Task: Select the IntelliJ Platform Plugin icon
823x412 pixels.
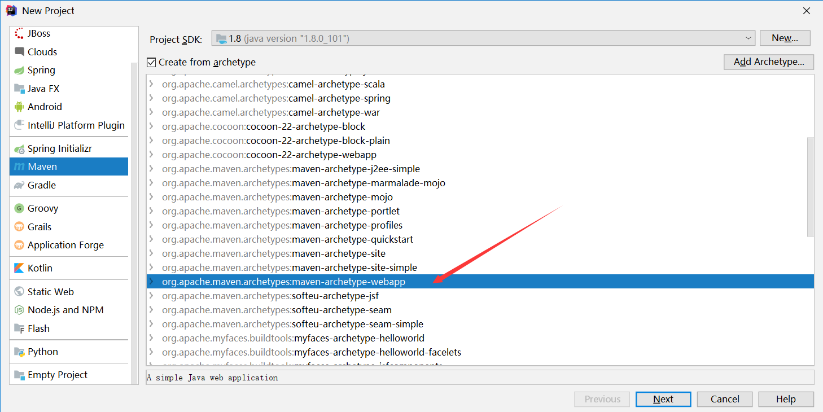Action: coord(19,125)
